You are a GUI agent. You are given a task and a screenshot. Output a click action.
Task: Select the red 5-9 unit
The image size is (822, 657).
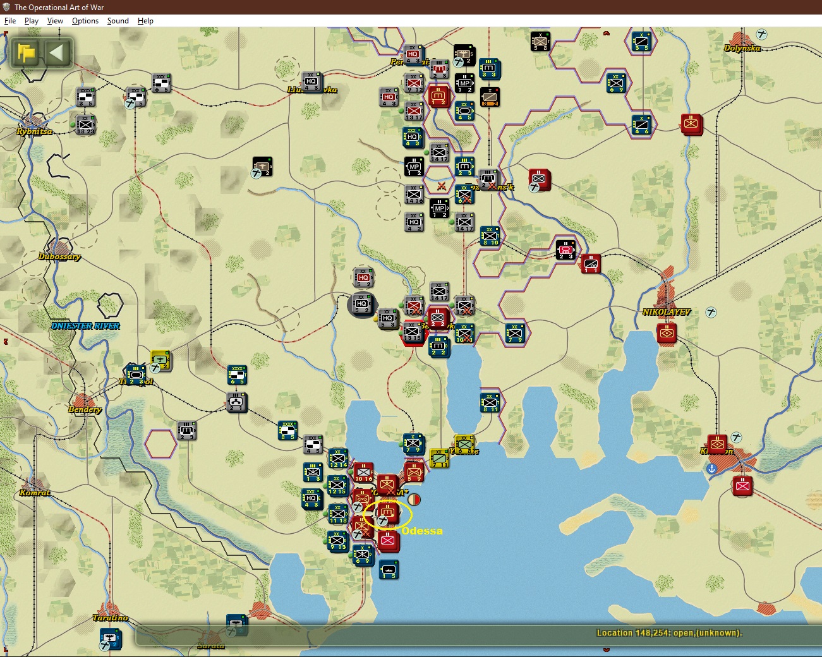[414, 473]
